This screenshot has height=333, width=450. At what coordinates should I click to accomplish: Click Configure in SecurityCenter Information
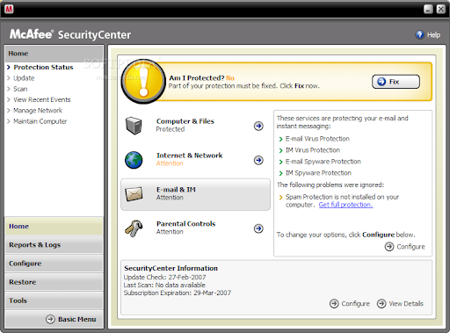click(x=350, y=304)
